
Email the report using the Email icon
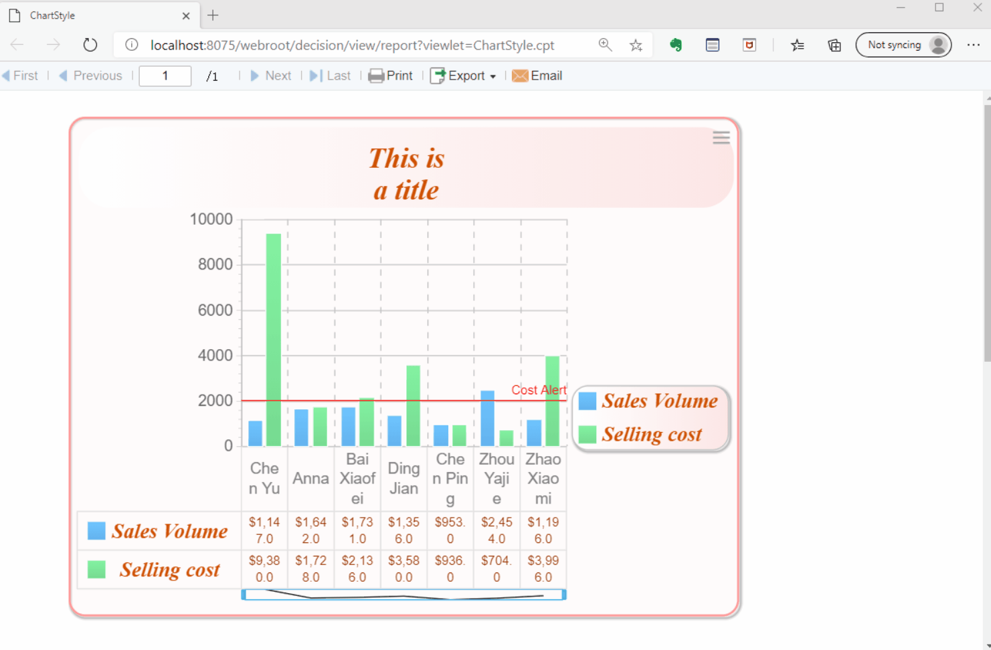(x=537, y=76)
